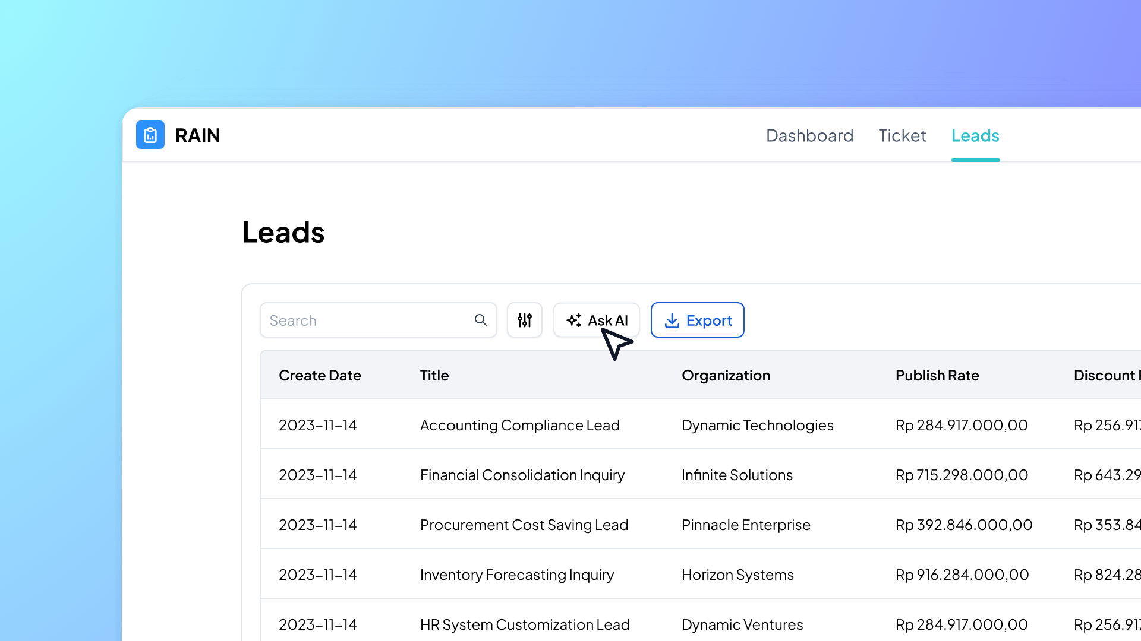Open the filter sliders icon button

[x=524, y=320]
